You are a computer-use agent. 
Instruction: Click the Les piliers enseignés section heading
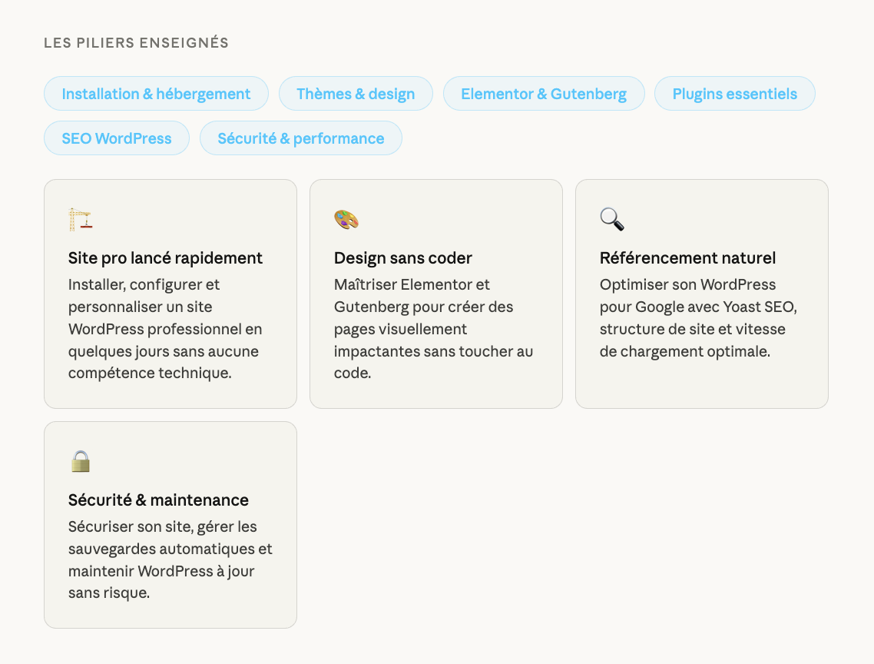point(136,43)
